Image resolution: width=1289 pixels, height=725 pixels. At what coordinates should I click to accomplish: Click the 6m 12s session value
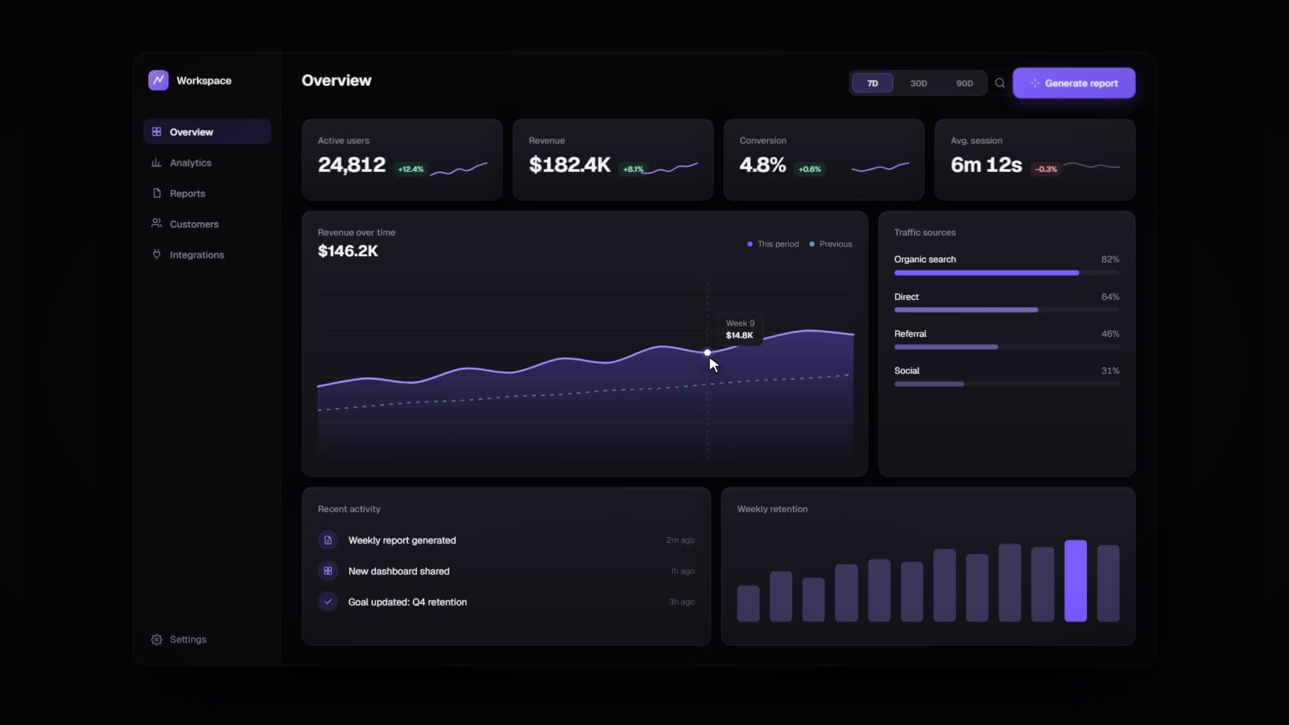point(986,164)
